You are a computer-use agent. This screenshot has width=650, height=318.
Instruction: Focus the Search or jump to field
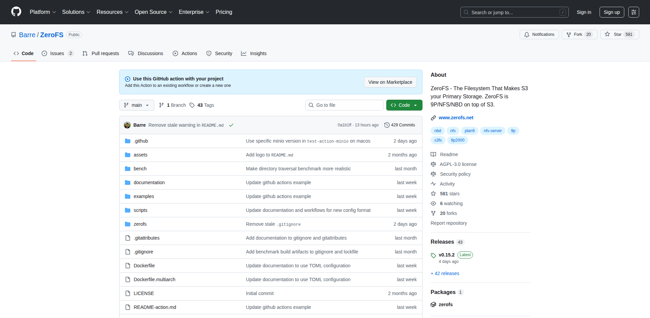(x=514, y=12)
